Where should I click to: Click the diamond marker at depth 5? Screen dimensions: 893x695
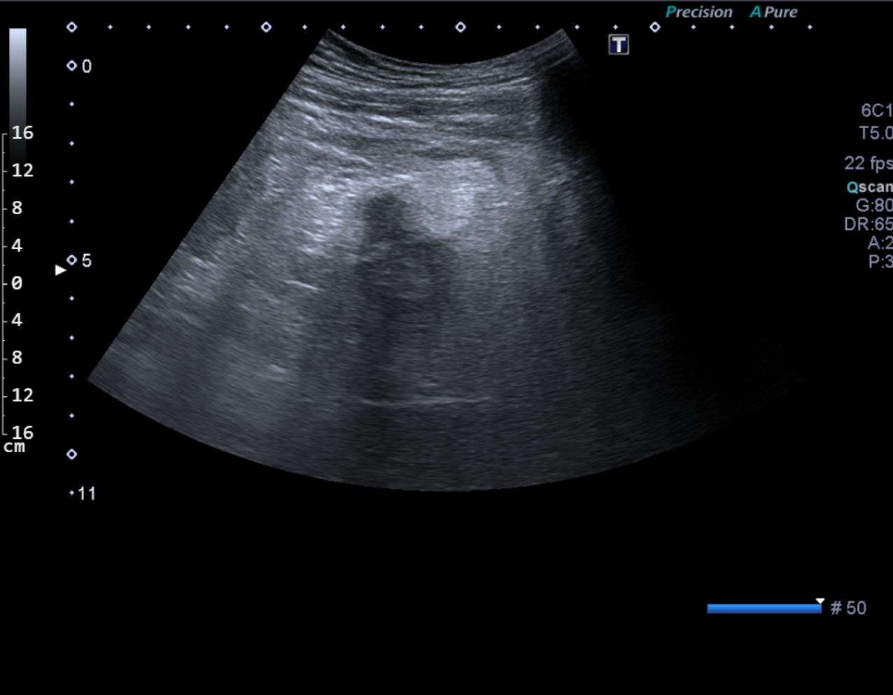click(x=71, y=260)
